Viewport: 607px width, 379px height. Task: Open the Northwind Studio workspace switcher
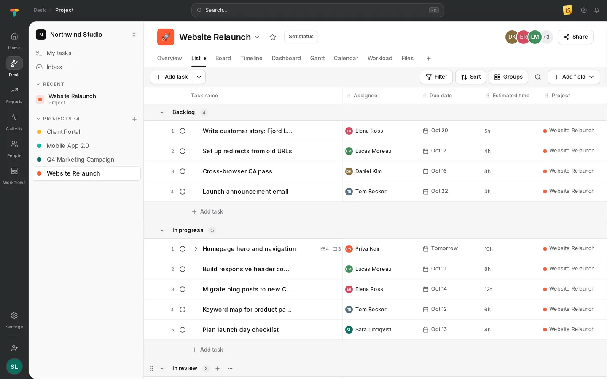86,35
